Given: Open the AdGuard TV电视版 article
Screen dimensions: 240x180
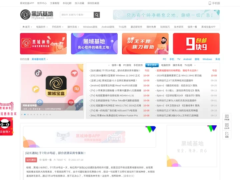Looking at the screenshot, I should click(x=114, y=111).
